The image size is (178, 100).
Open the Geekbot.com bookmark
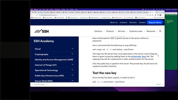(84, 17)
